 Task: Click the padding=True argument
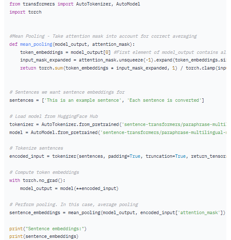click(x=124, y=156)
